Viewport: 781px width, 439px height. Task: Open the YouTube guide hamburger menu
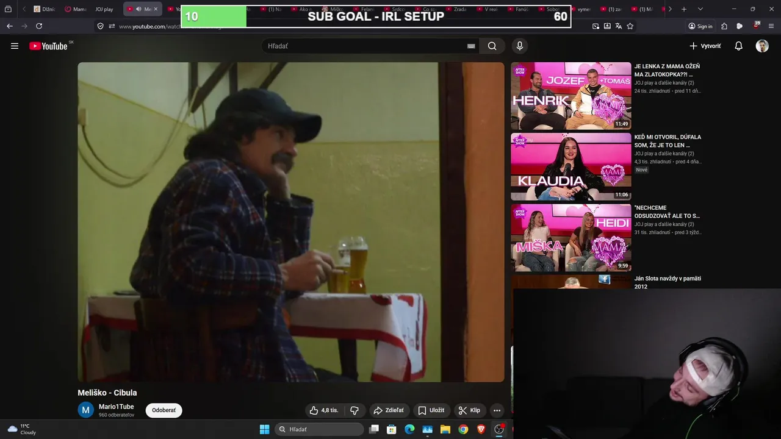[x=15, y=46]
